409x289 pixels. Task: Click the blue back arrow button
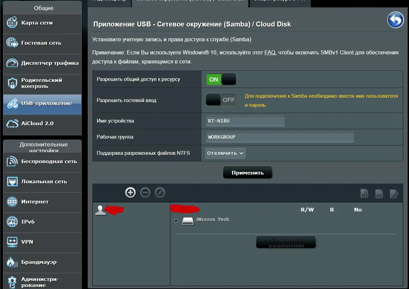tap(395, 20)
